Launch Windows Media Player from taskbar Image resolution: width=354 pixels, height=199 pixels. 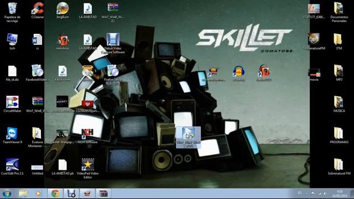[x=38, y=193]
